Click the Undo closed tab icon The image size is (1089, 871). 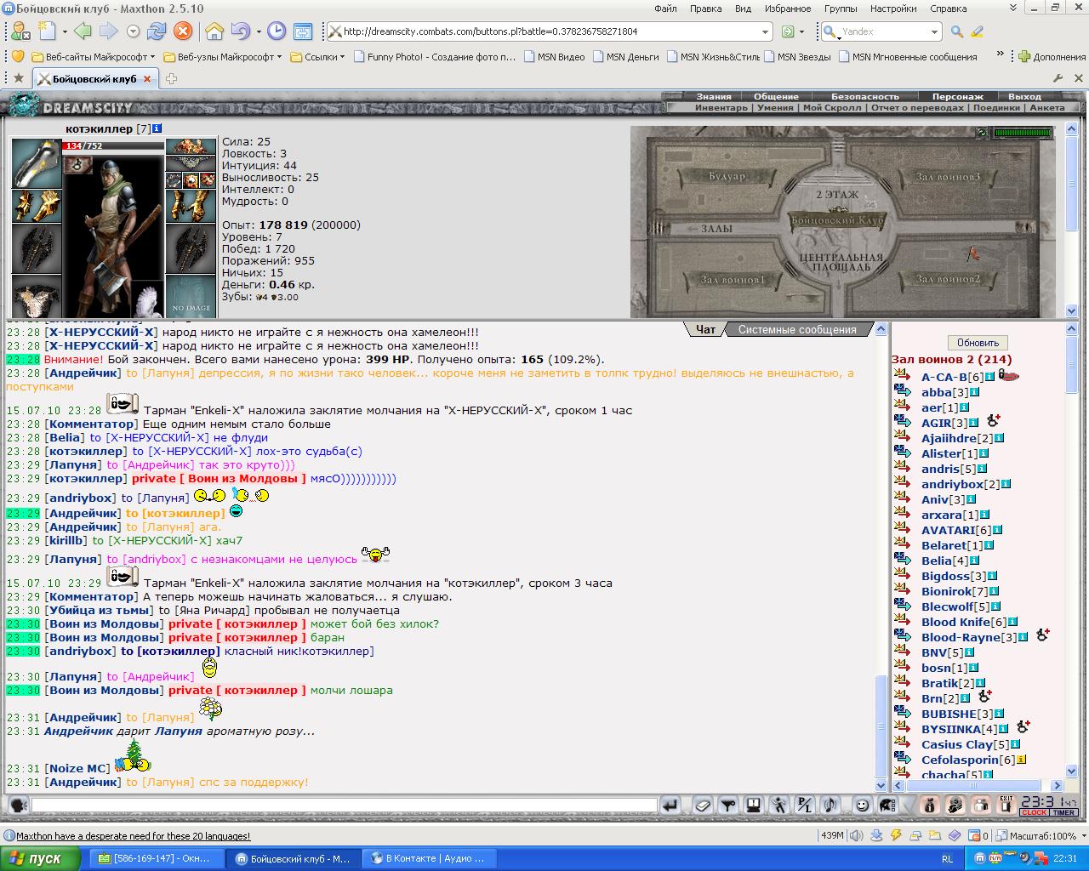point(240,31)
